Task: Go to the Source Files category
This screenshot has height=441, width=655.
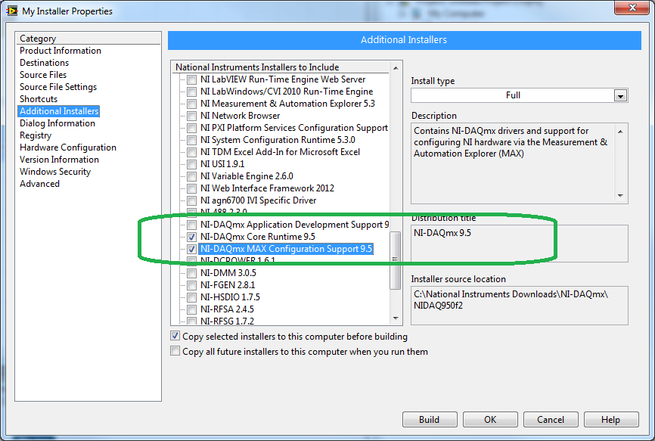Action: click(43, 75)
